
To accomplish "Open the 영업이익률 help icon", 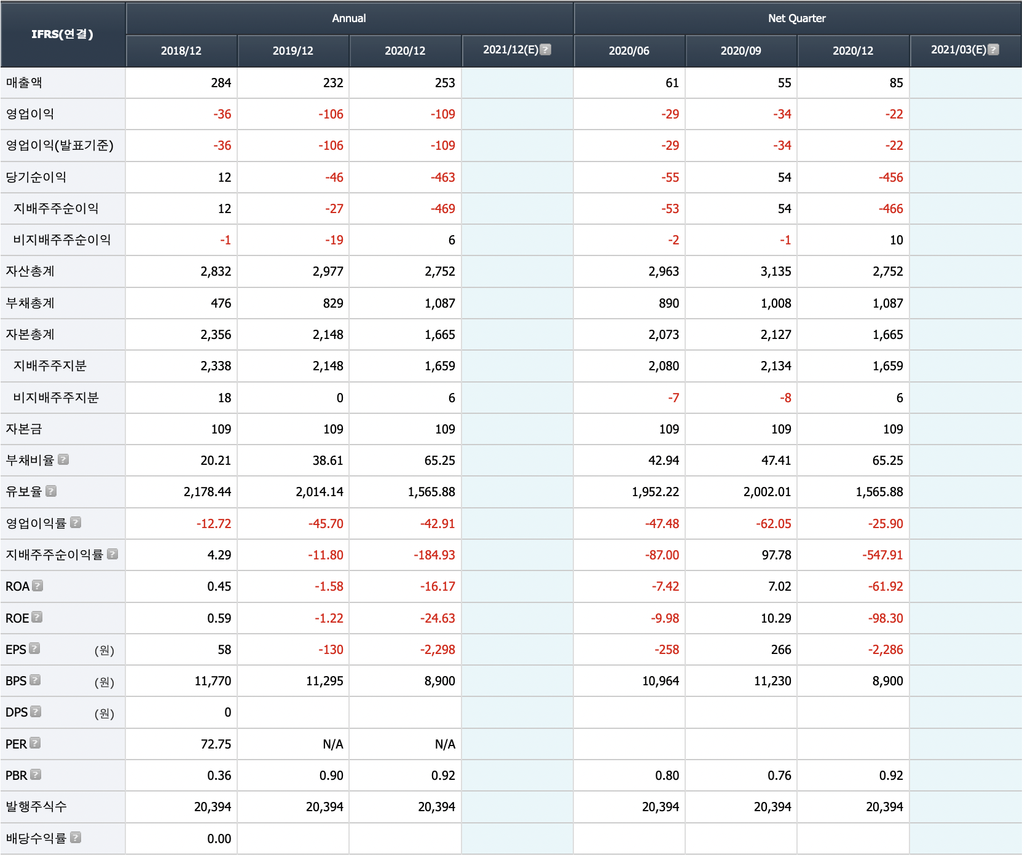I will pos(76,523).
